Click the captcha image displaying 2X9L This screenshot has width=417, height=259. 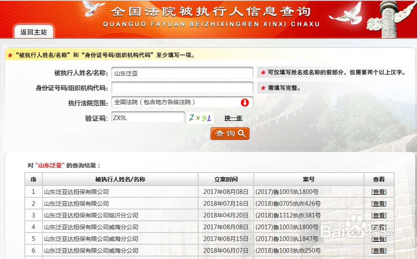pos(200,118)
